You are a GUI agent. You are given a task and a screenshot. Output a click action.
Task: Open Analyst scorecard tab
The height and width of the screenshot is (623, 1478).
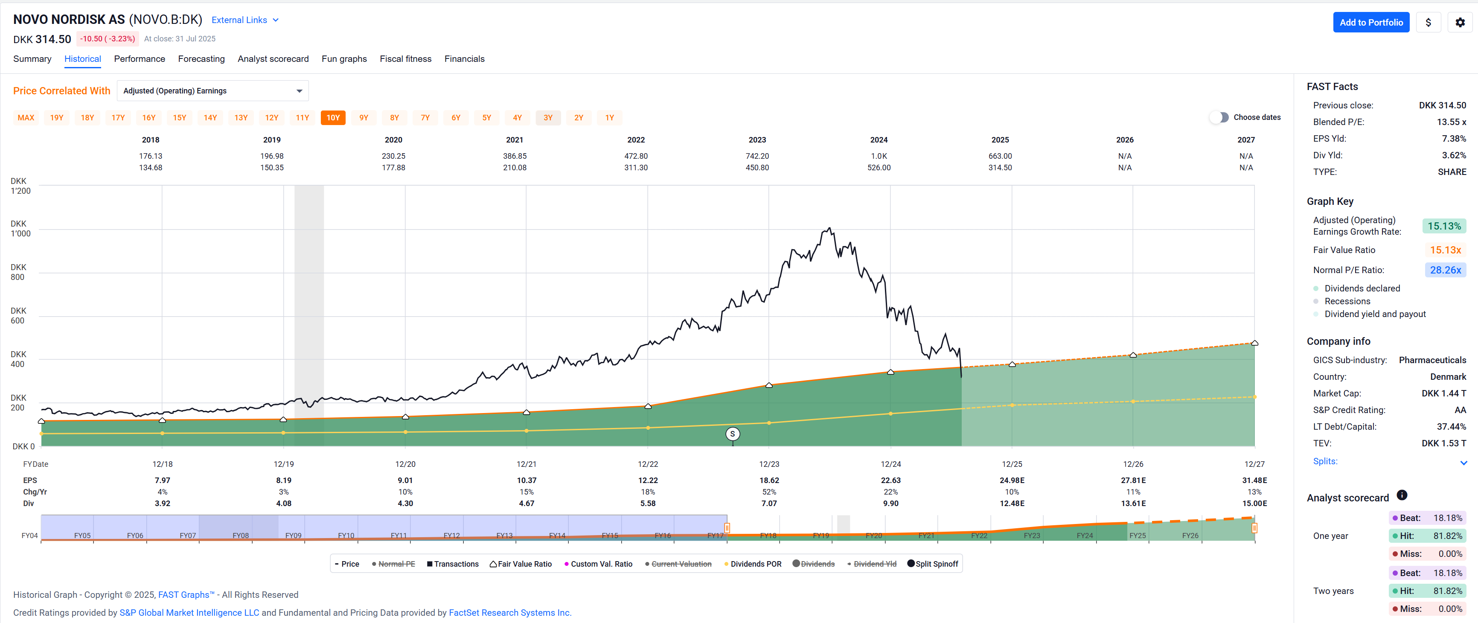pos(273,58)
